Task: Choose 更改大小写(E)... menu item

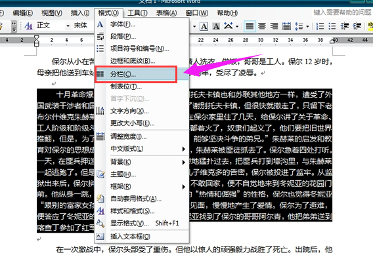Action: coord(142,123)
